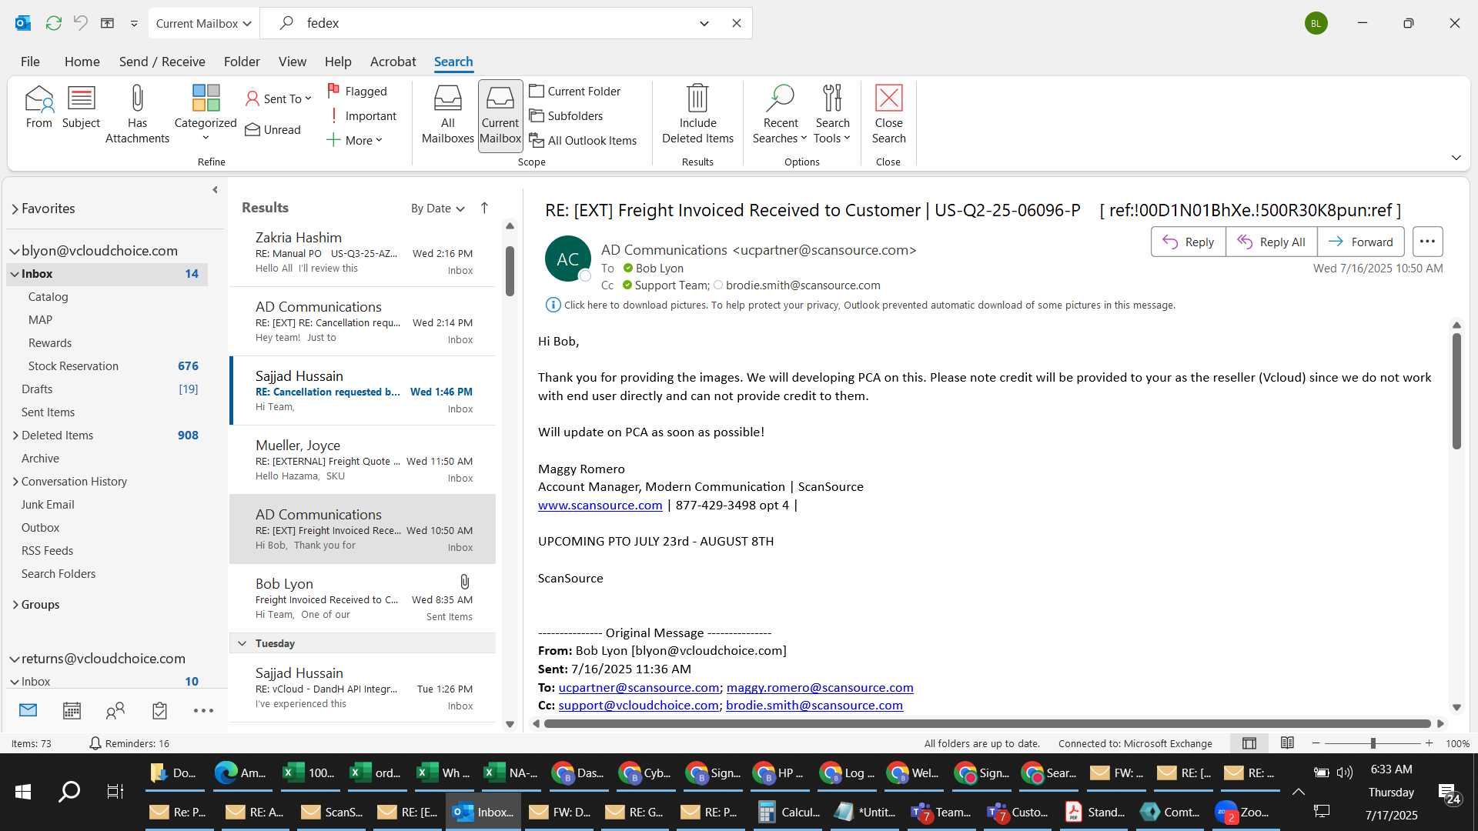This screenshot has height=831, width=1478.
Task: Click the Reply button
Action: click(x=1188, y=242)
